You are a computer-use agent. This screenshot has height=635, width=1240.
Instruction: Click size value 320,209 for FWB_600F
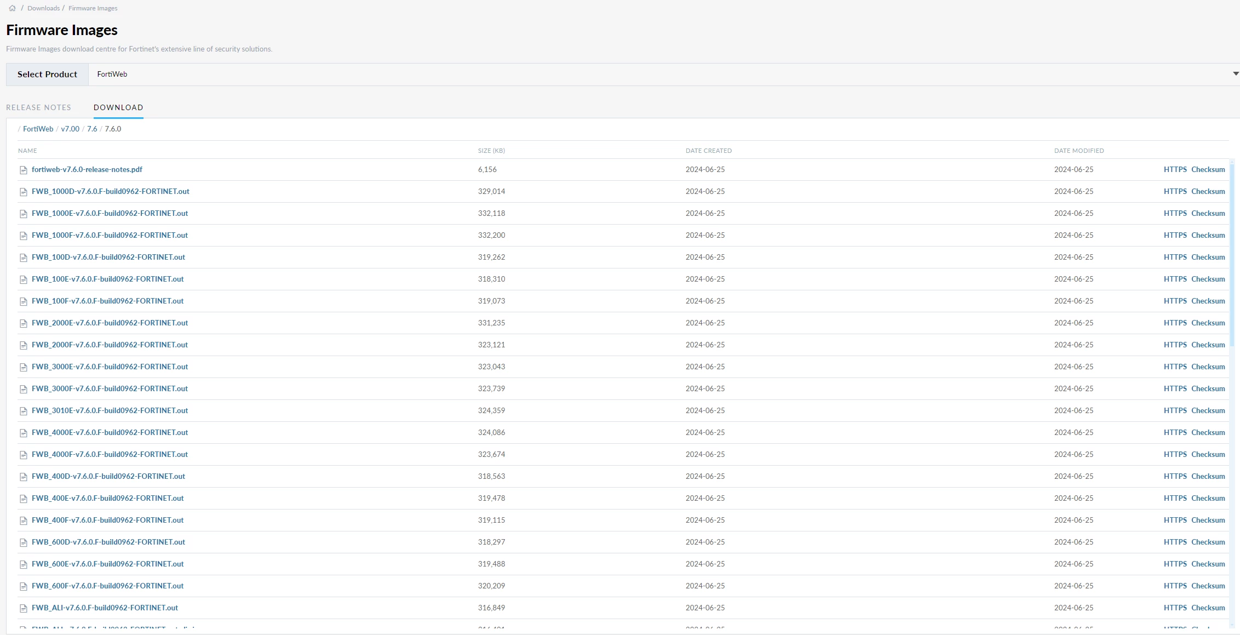coord(491,586)
